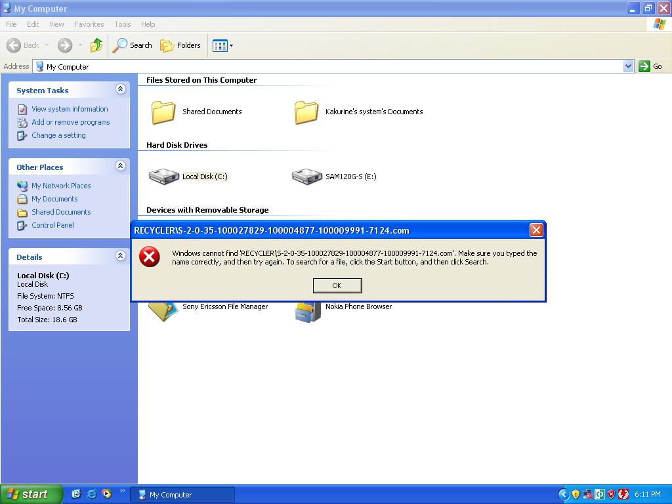This screenshot has height=504, width=672.
Task: Click Change a setting link
Action: click(x=58, y=135)
